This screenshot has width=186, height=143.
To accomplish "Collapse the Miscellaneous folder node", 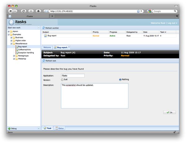I will click(x=11, y=43).
